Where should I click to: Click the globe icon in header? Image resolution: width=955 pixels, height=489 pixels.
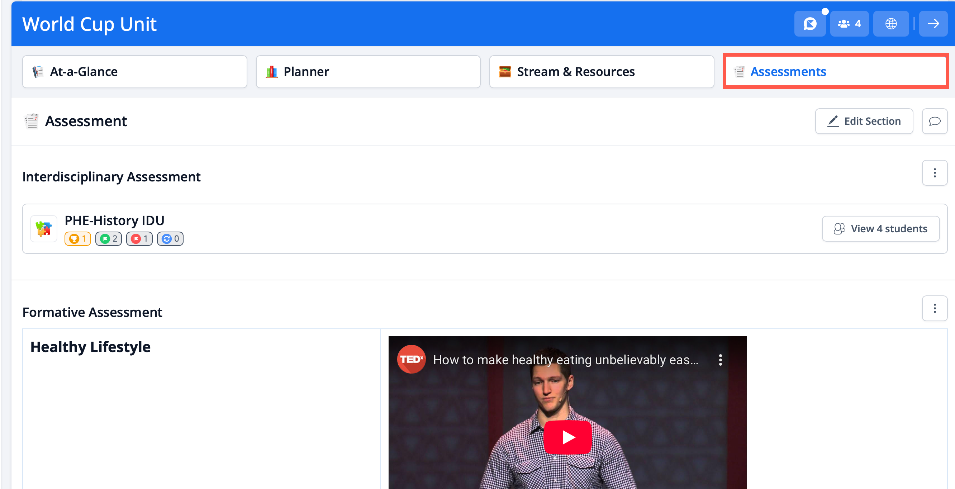(890, 24)
